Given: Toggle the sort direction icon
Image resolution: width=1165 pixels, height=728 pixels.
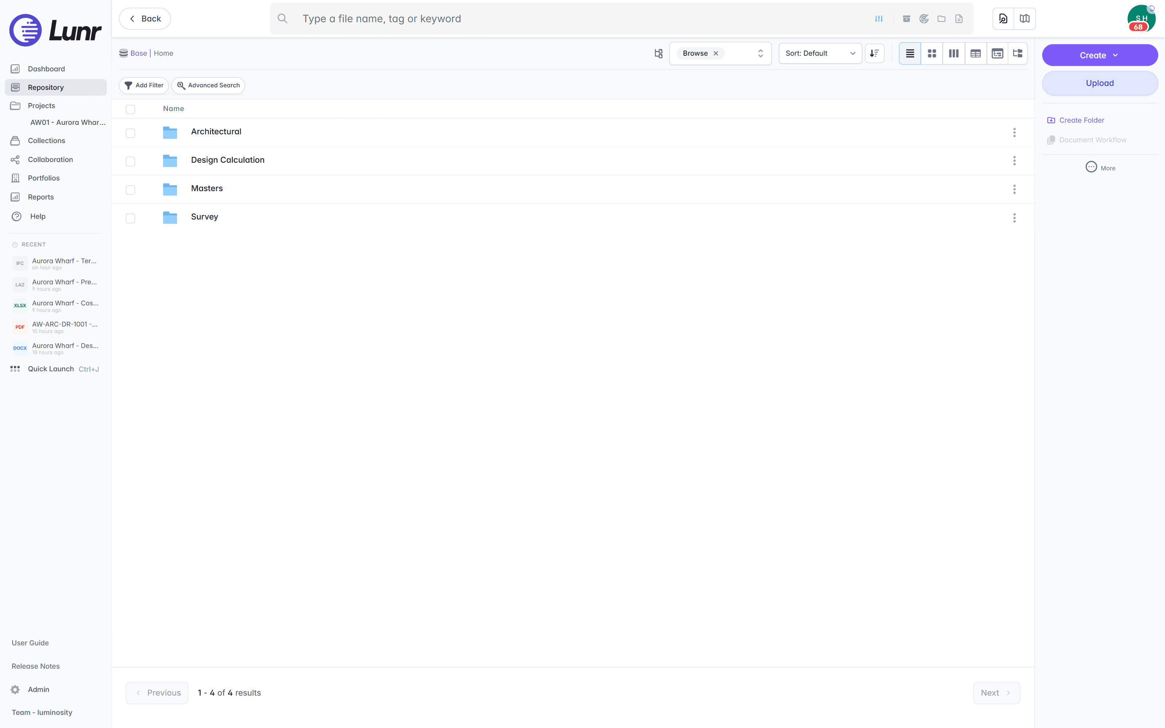Looking at the screenshot, I should pos(874,54).
